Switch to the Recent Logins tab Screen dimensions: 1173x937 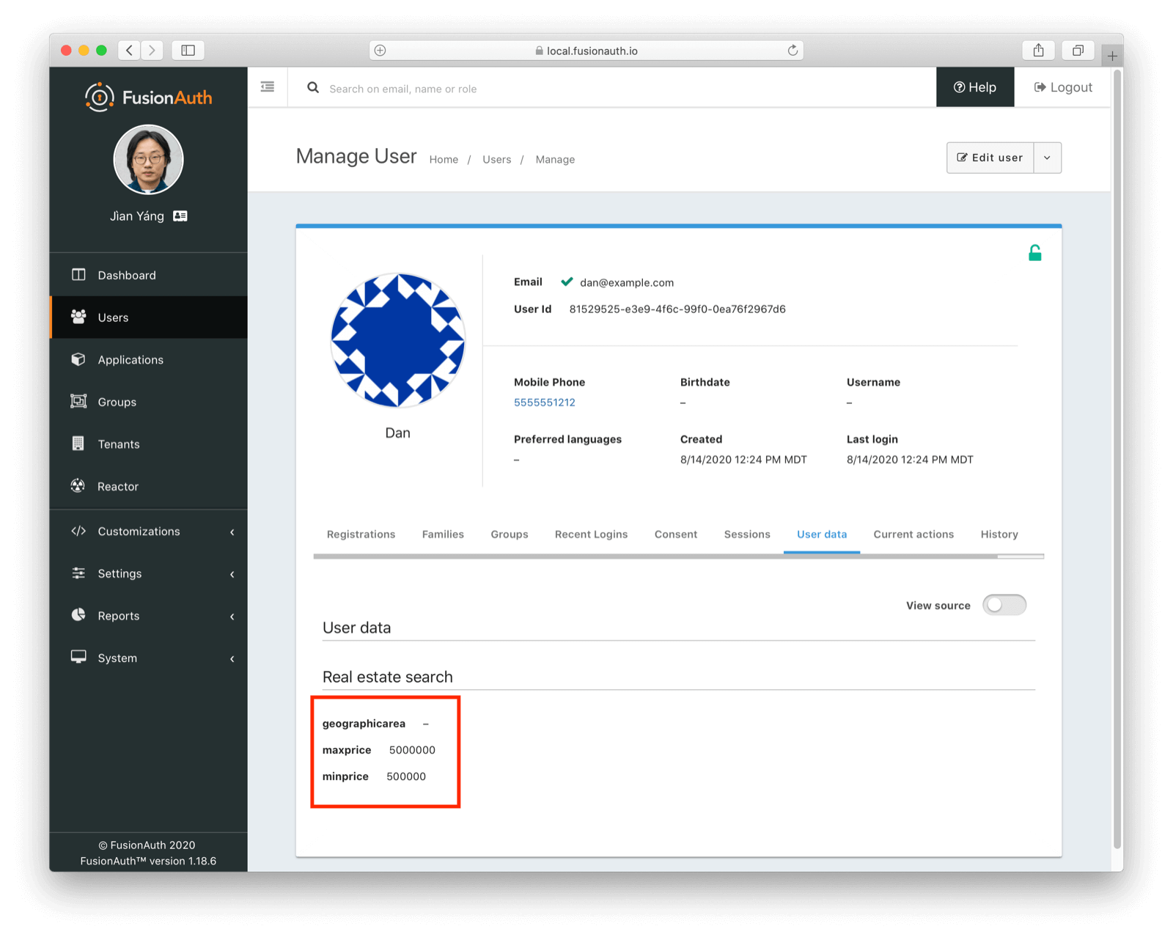coord(591,534)
